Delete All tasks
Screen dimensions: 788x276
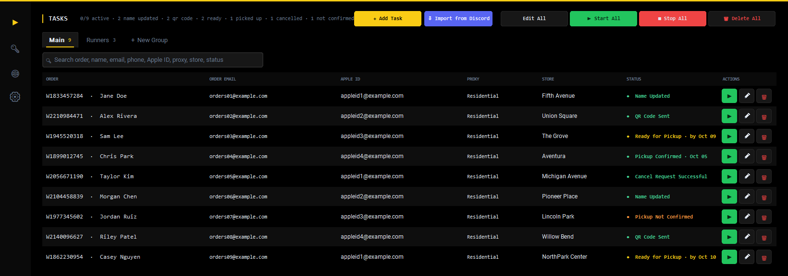(x=742, y=19)
